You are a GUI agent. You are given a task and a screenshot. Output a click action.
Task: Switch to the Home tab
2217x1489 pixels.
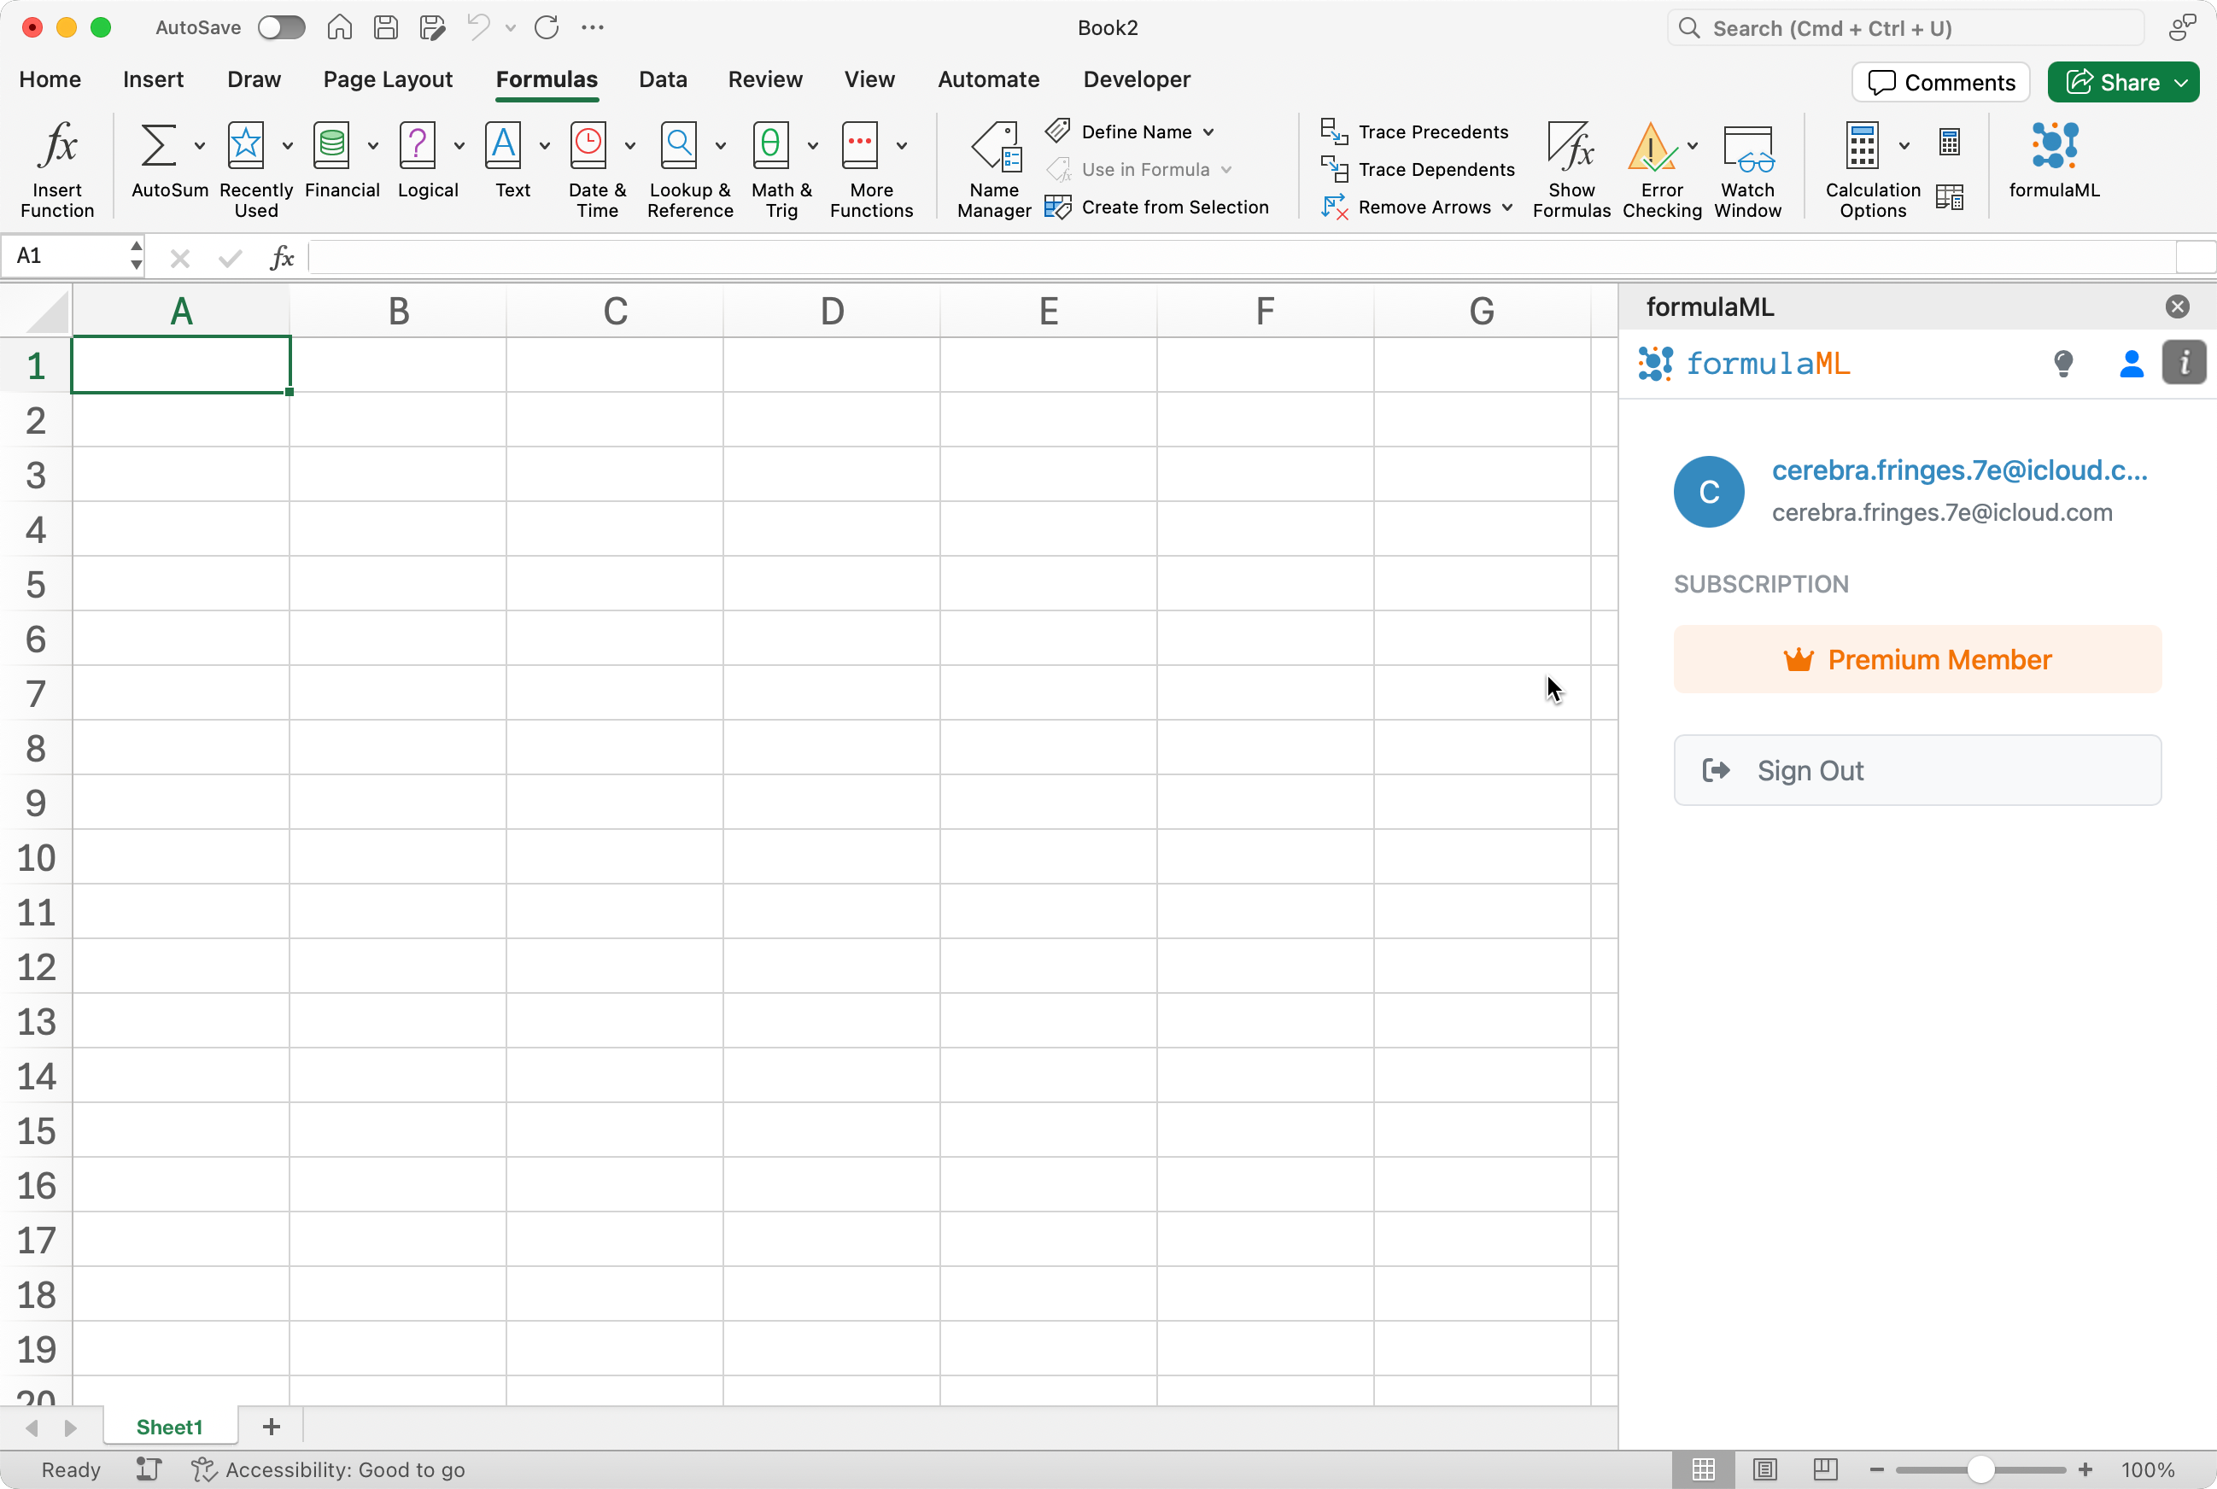50,79
